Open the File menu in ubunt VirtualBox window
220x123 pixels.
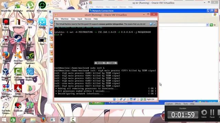57,19
